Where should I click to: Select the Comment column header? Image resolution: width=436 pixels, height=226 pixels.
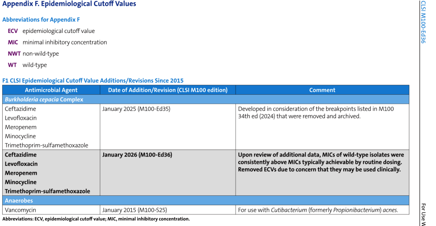click(x=322, y=90)
